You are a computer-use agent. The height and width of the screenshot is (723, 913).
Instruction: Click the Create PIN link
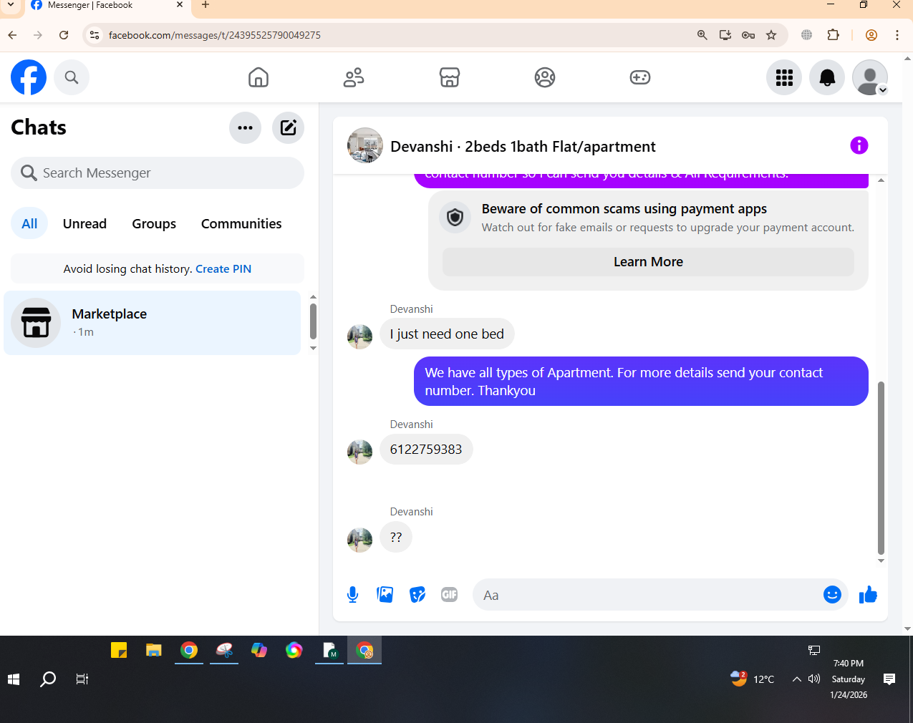[x=223, y=269]
